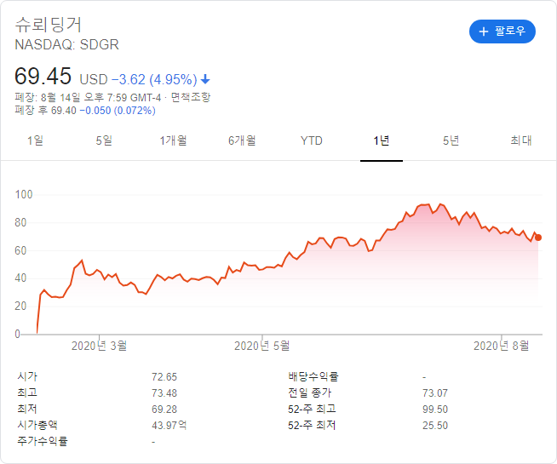The image size is (557, 464).
Task: Show the 최대 range tab
Action: click(x=520, y=140)
